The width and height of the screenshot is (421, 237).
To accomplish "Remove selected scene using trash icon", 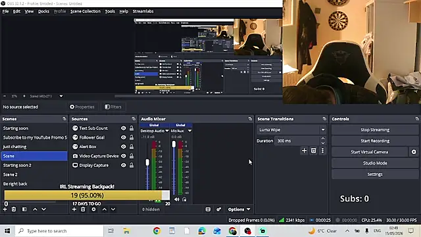I will tap(14, 209).
